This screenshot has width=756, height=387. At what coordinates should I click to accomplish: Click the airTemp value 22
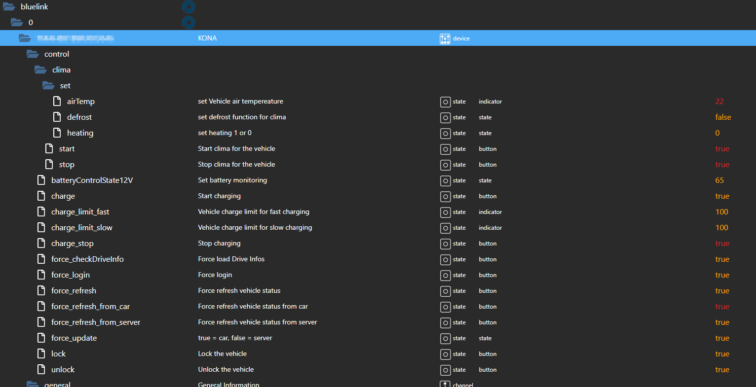click(719, 102)
